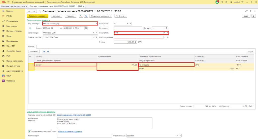Image resolution: width=258 pixels, height=139 pixels.
Task: Open the Покупки и продажи section
Action: tap(14, 31)
